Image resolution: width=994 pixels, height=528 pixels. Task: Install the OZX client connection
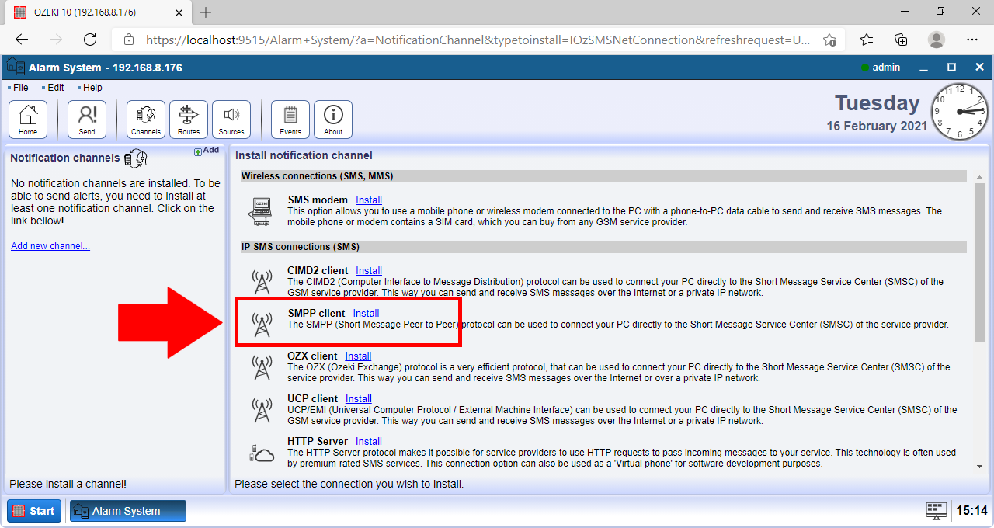click(359, 356)
